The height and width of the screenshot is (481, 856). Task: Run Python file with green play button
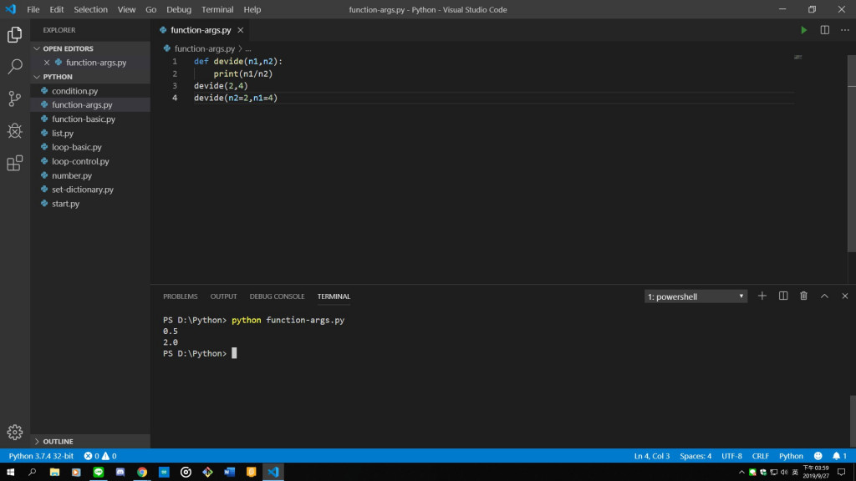[x=803, y=30]
